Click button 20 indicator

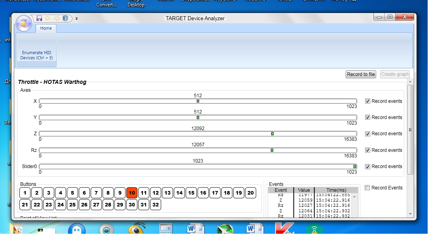(251, 193)
